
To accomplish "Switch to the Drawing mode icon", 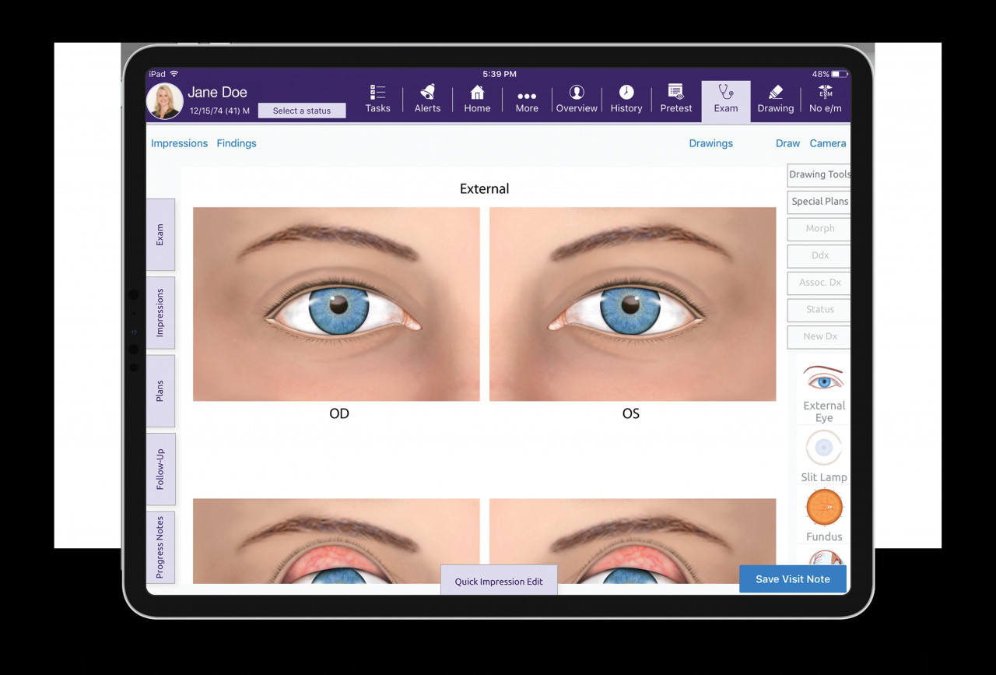I will point(775,100).
